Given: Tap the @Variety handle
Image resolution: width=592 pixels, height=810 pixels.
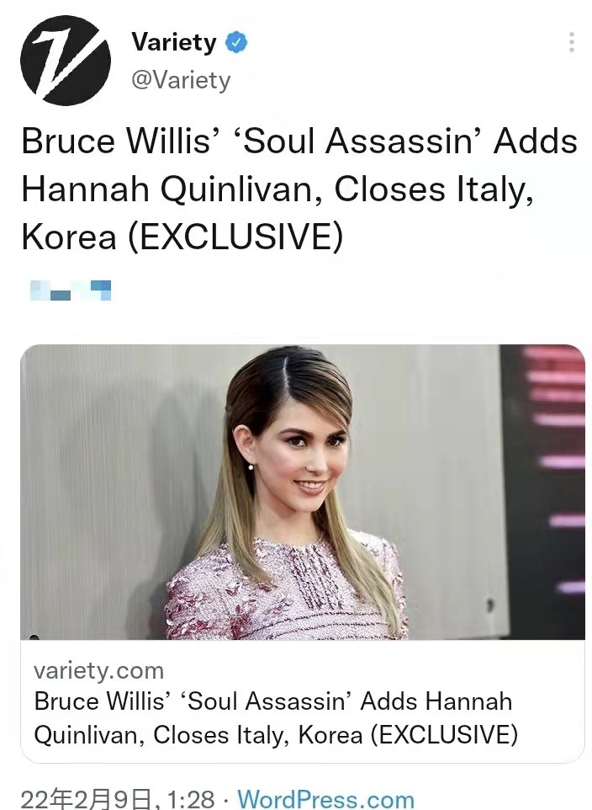Looking at the screenshot, I should pos(181,80).
